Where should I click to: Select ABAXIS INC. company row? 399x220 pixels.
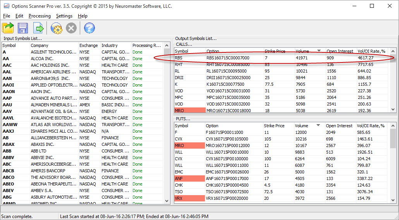click(x=82, y=145)
